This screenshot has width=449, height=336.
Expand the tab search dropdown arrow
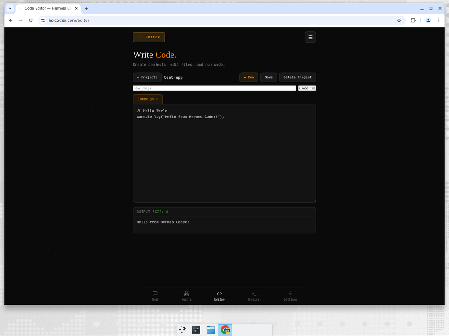10,8
